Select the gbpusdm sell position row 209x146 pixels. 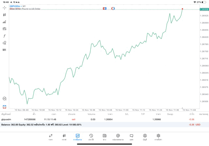click(98, 119)
